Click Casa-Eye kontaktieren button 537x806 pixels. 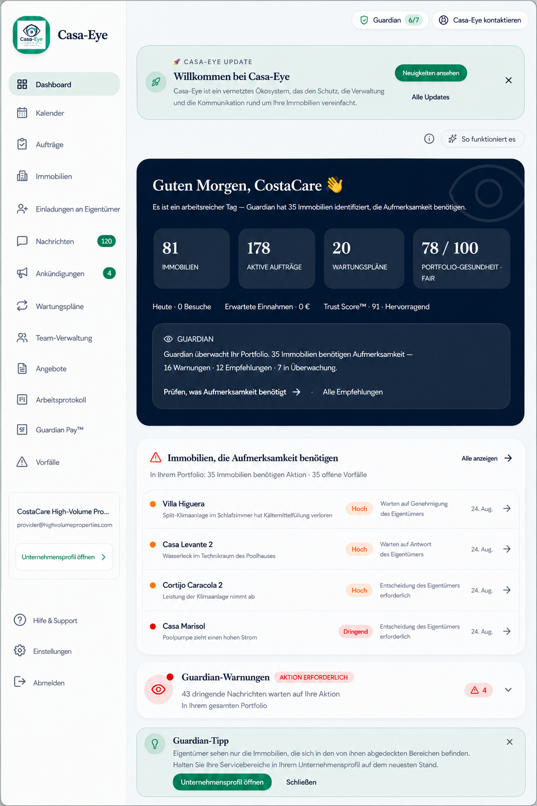click(x=480, y=20)
